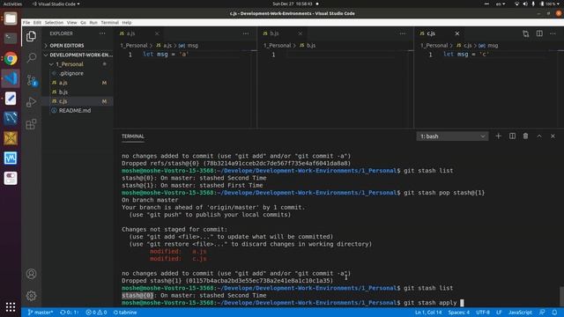The height and width of the screenshot is (317, 564).
Task: Open the Run menu
Action: (93, 22)
